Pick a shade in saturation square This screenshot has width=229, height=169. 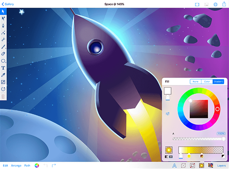click(x=199, y=109)
